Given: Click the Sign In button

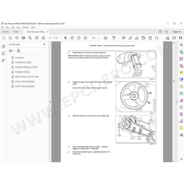Looking at the screenshot, I should click(x=177, y=32).
